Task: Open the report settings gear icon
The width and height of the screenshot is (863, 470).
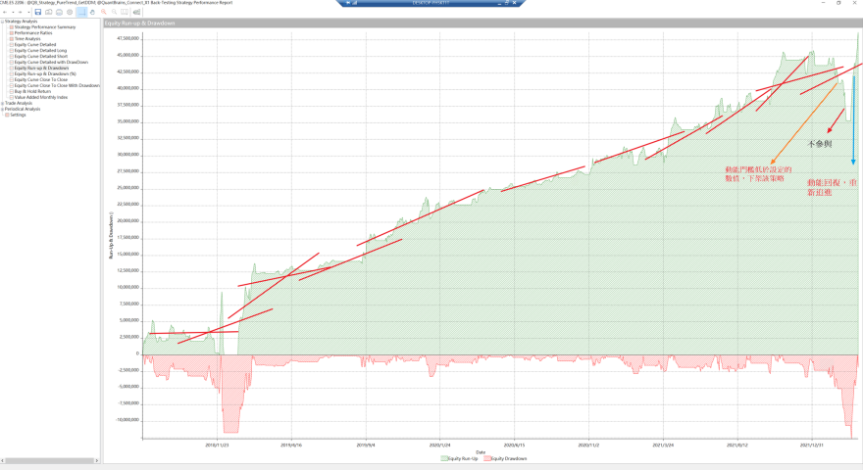Action: (x=70, y=12)
